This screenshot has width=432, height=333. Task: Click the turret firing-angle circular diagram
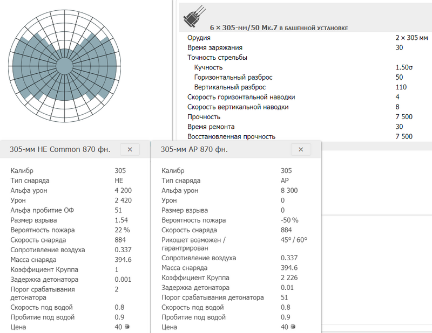pyautogui.click(x=64, y=66)
